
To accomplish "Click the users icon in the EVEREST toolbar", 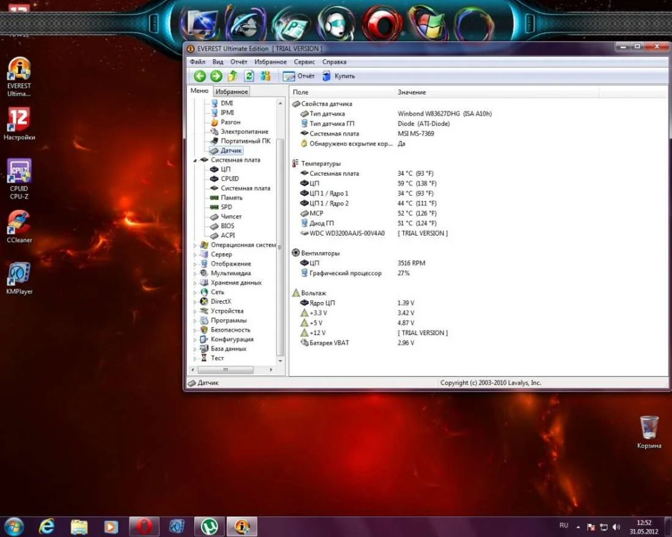I will pyautogui.click(x=266, y=76).
